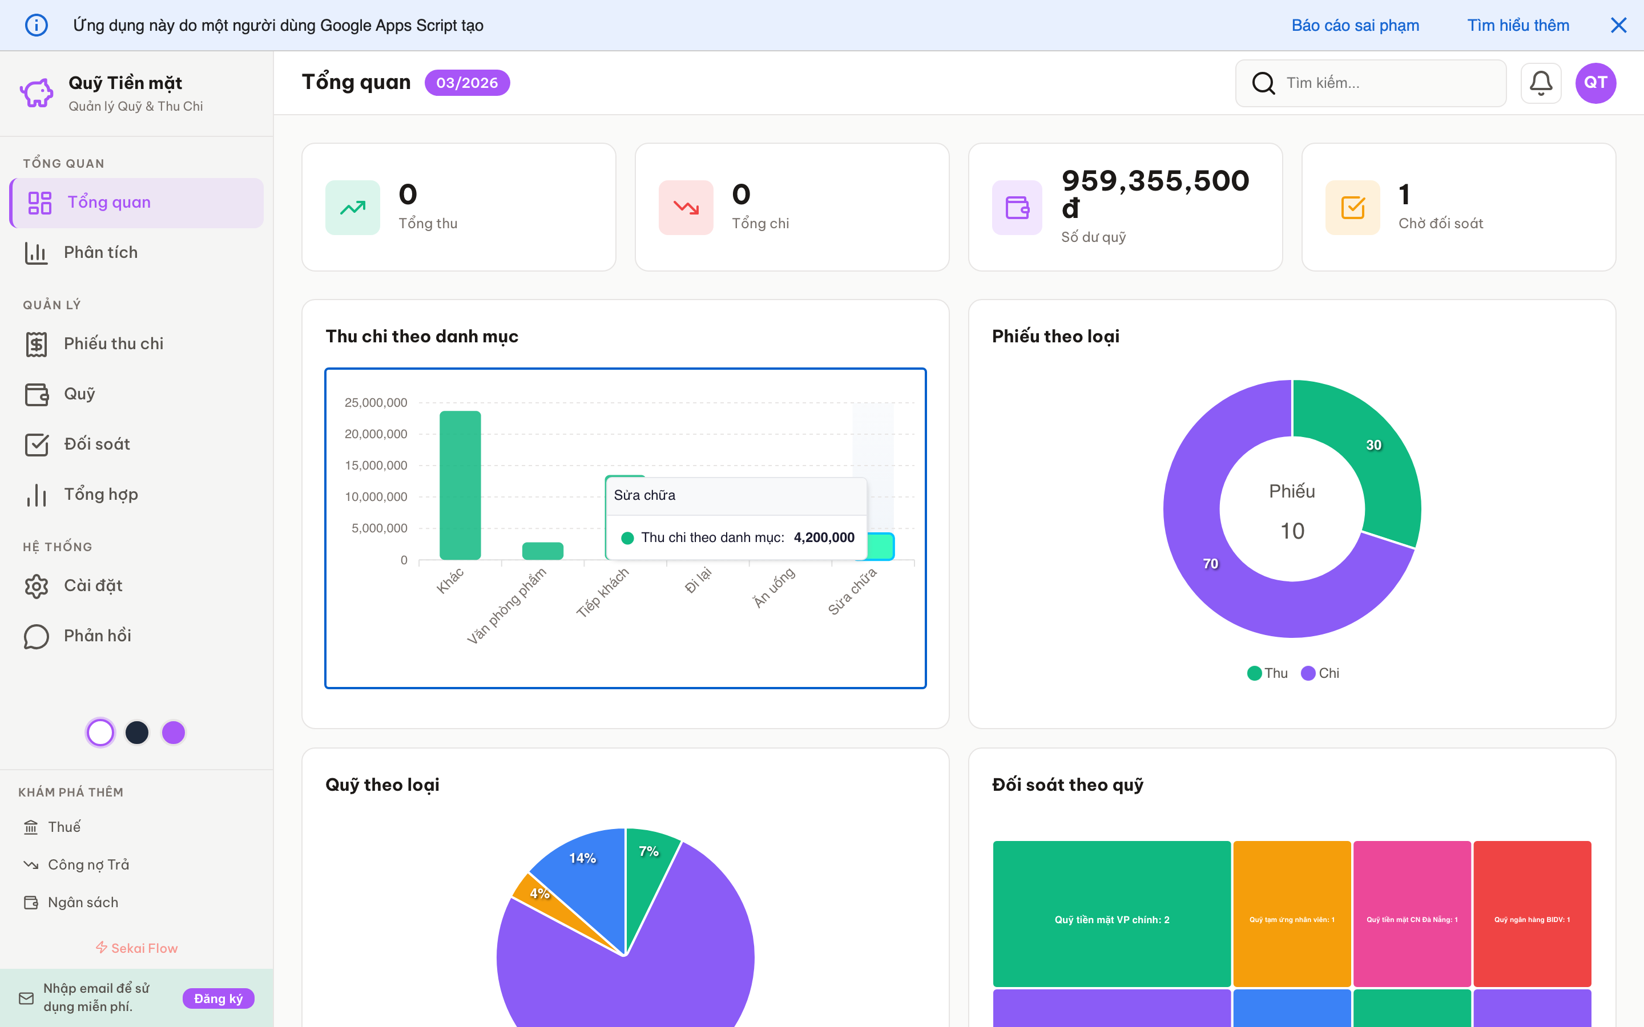Click the Đăng ký button
This screenshot has width=1644, height=1027.
(218, 998)
